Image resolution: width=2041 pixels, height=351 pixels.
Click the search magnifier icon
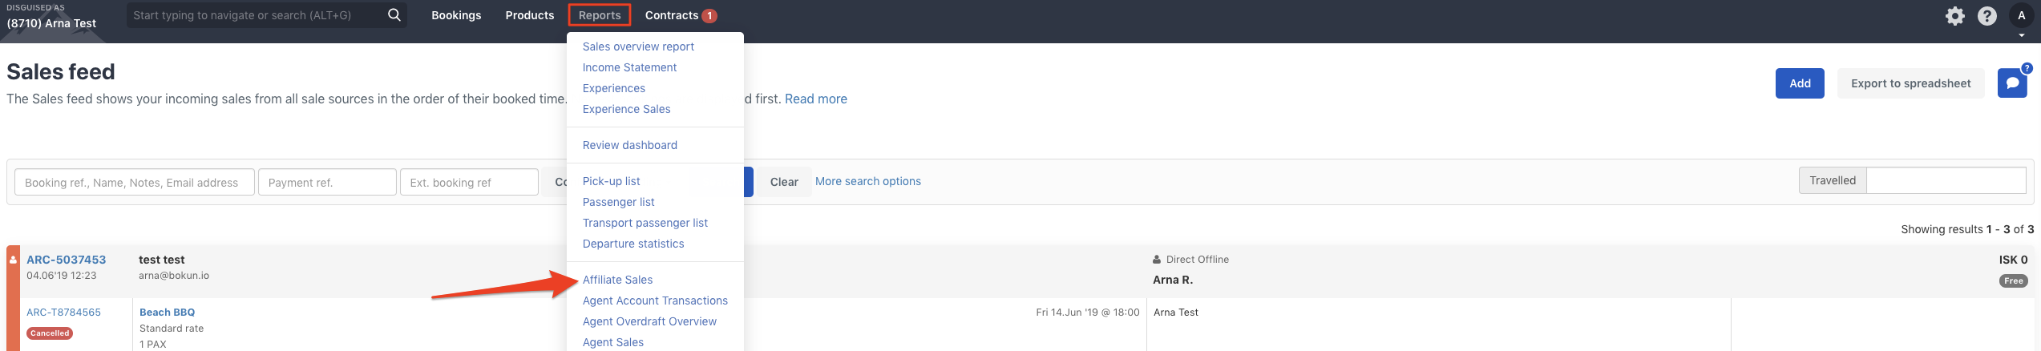(394, 15)
